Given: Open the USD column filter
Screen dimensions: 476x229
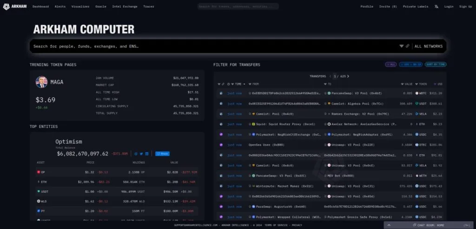Looking at the screenshot, I should click(x=435, y=84).
